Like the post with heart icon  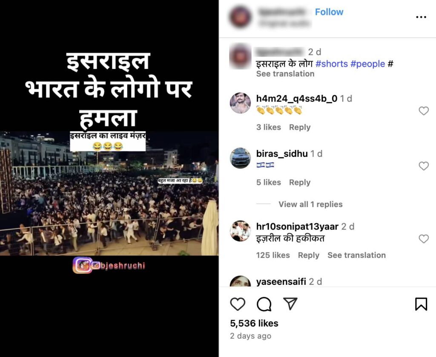pyautogui.click(x=238, y=304)
